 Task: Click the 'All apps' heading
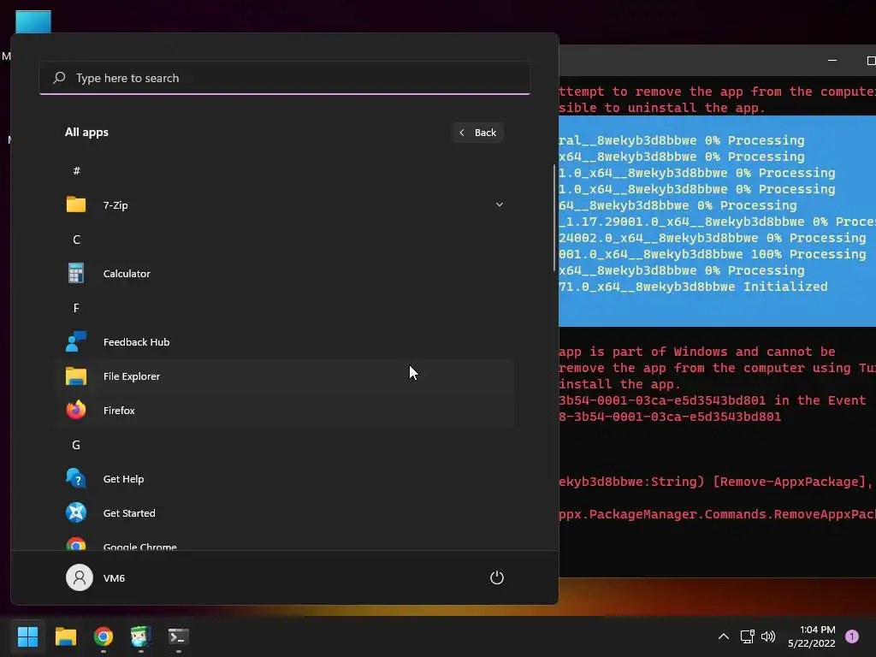[x=86, y=133]
